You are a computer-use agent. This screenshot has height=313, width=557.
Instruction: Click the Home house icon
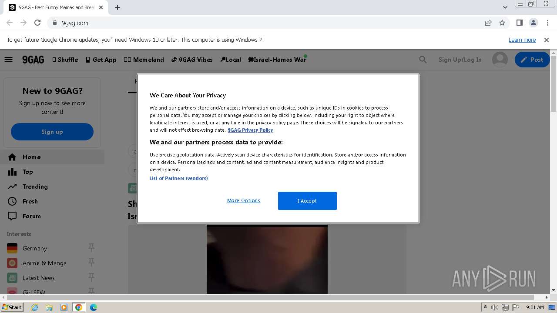12,157
